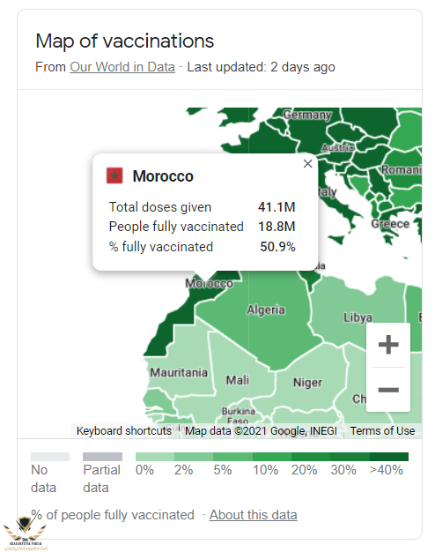Click the Morocco flag icon
The width and height of the screenshot is (435, 552).
114,175
